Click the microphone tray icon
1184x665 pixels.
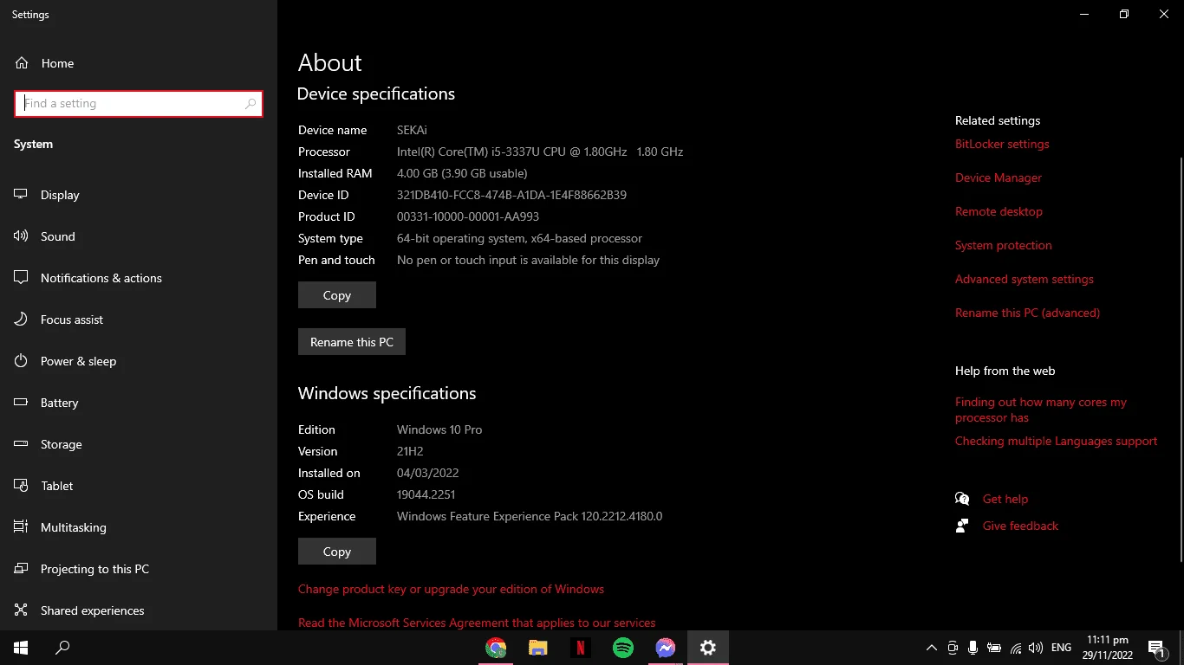973,648
